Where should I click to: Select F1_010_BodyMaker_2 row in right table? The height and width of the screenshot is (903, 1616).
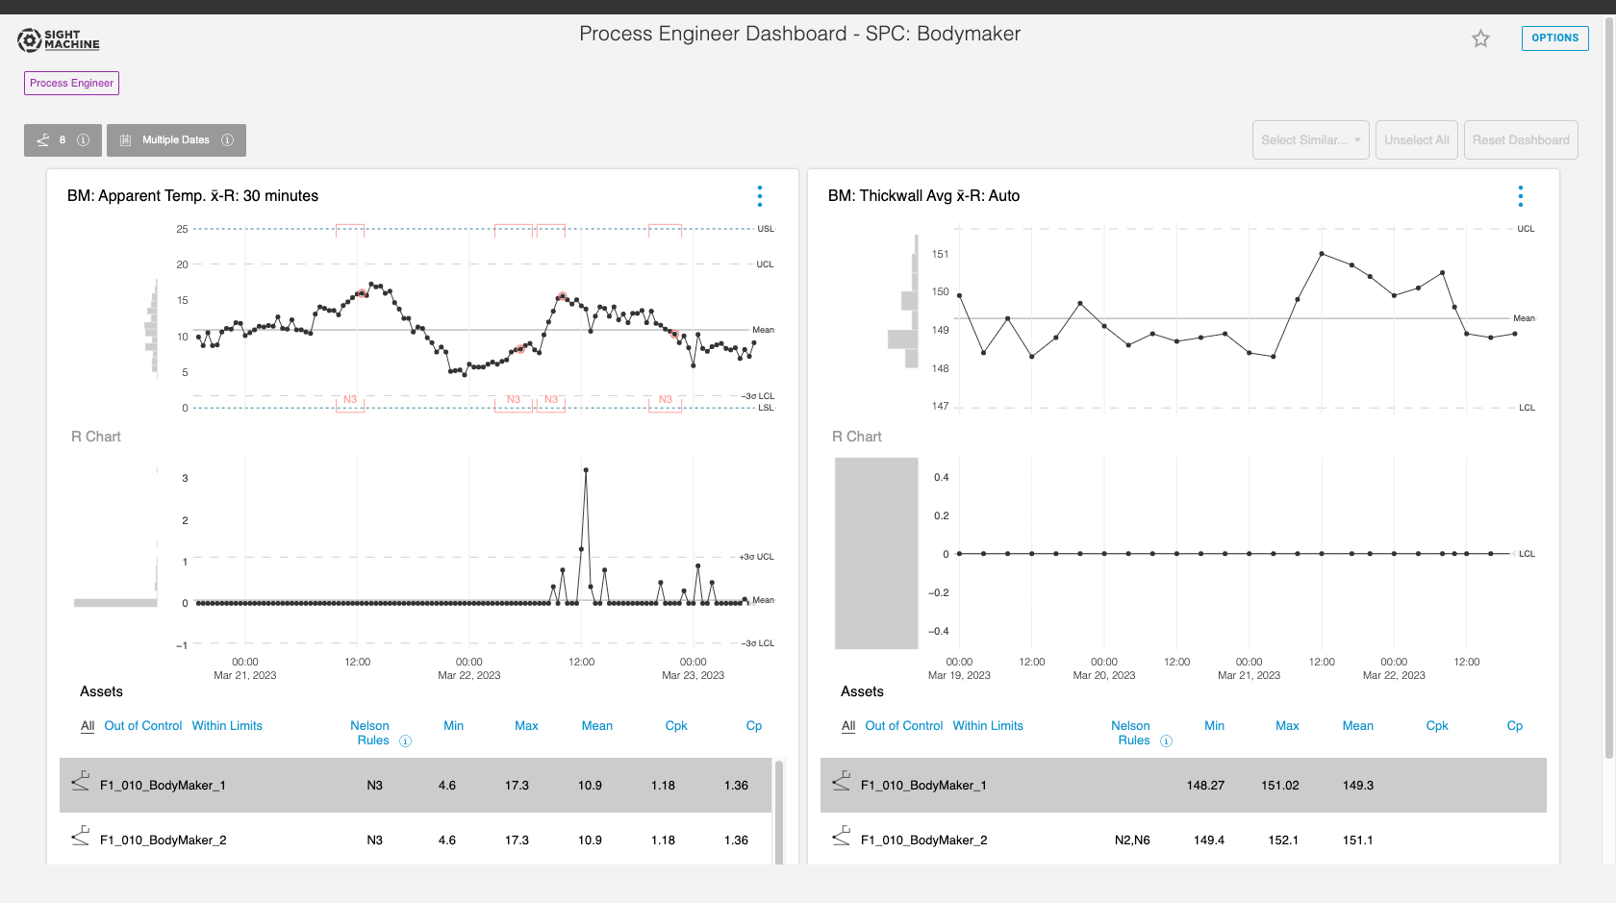[x=1183, y=840]
